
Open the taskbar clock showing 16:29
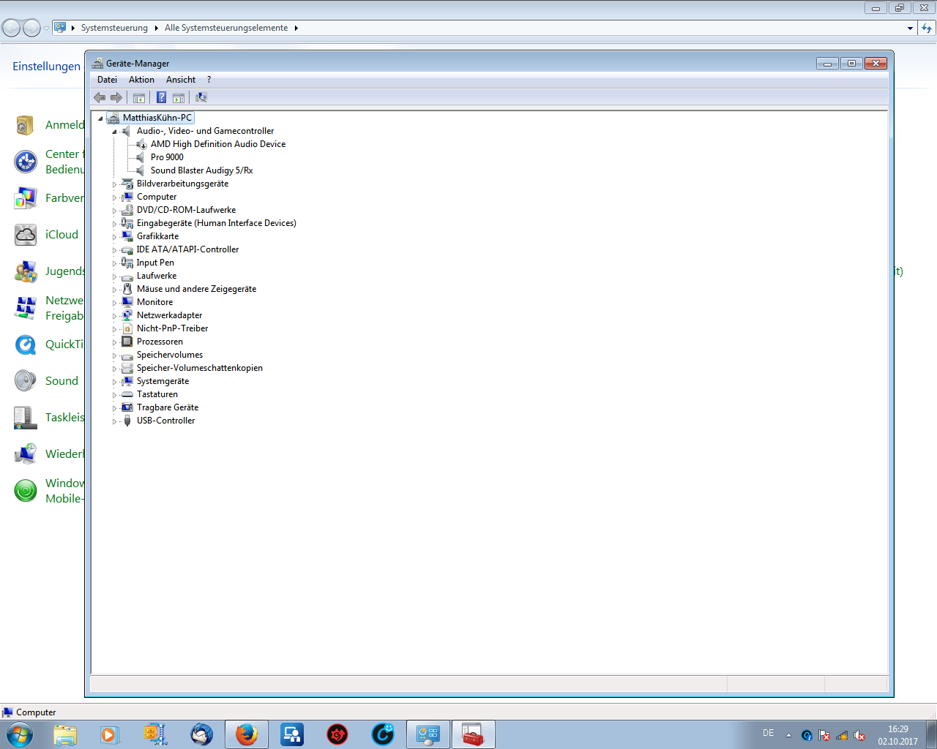[x=898, y=735]
